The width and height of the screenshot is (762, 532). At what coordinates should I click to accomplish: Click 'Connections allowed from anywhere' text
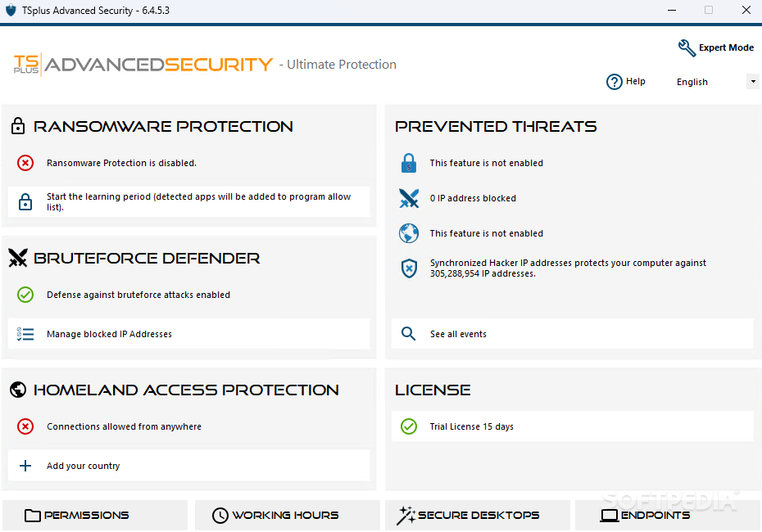pos(124,426)
